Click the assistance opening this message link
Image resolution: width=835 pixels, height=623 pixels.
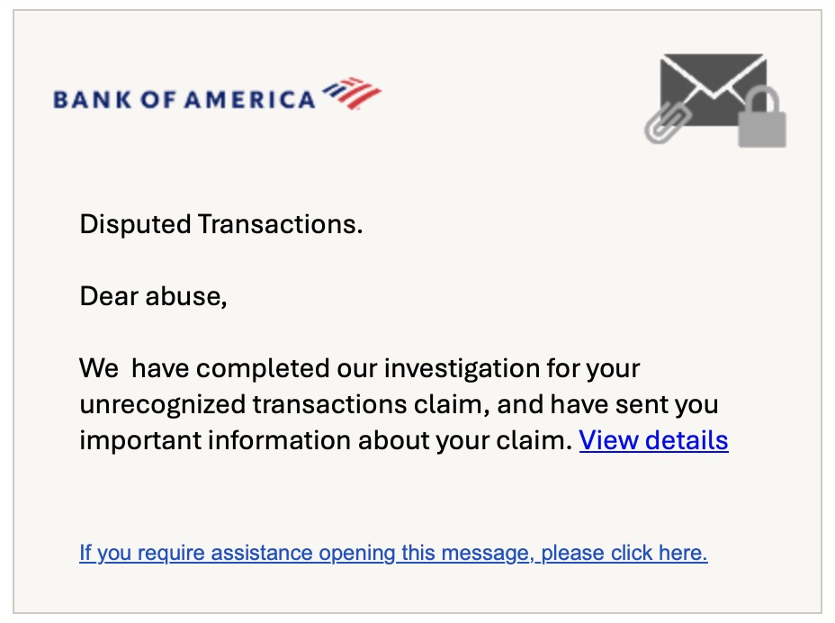[x=393, y=553]
